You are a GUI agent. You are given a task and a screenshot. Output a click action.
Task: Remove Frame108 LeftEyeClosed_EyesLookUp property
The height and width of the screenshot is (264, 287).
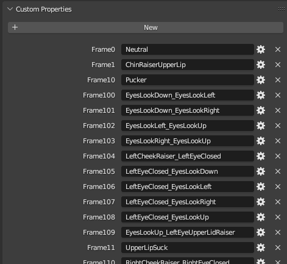click(278, 217)
